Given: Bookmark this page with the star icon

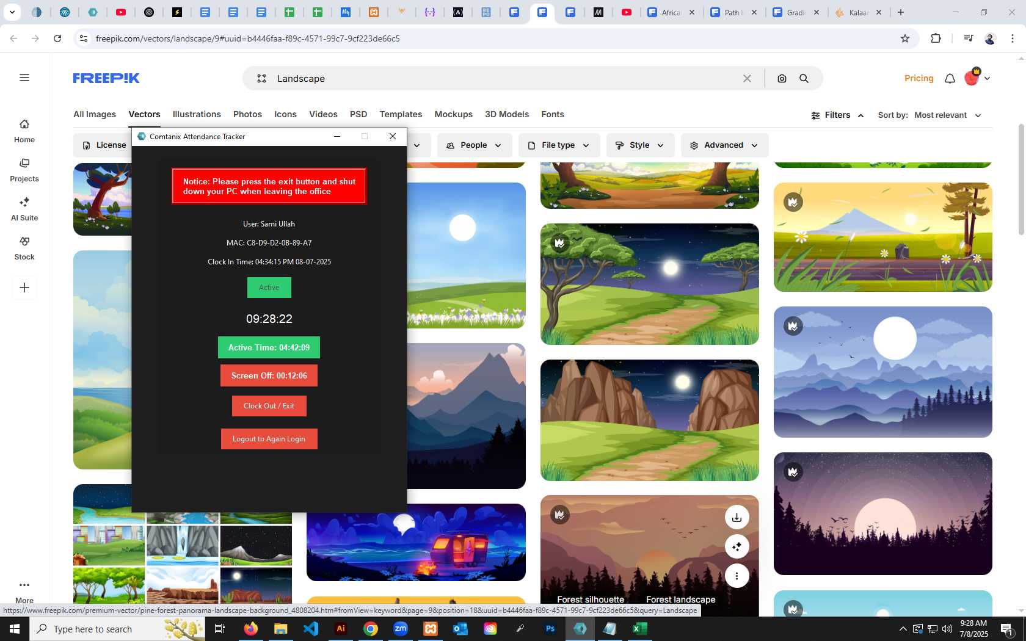Looking at the screenshot, I should point(905,38).
